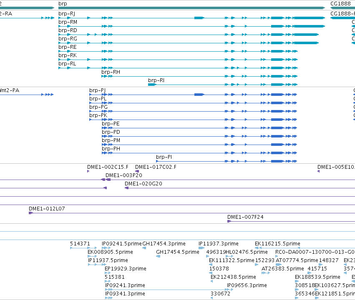Select EST IP09241.3prime
Image resolution: width=355 pixels, height=300 pixels.
coord(125,285)
